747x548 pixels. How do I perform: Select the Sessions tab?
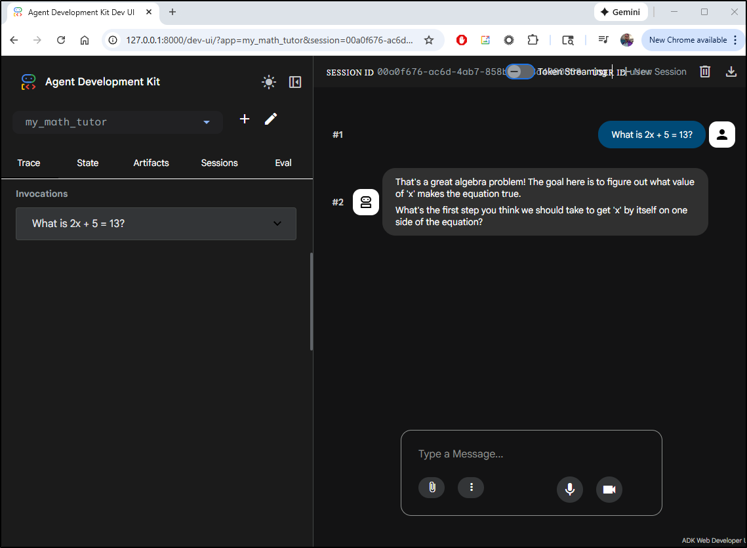[x=219, y=163]
